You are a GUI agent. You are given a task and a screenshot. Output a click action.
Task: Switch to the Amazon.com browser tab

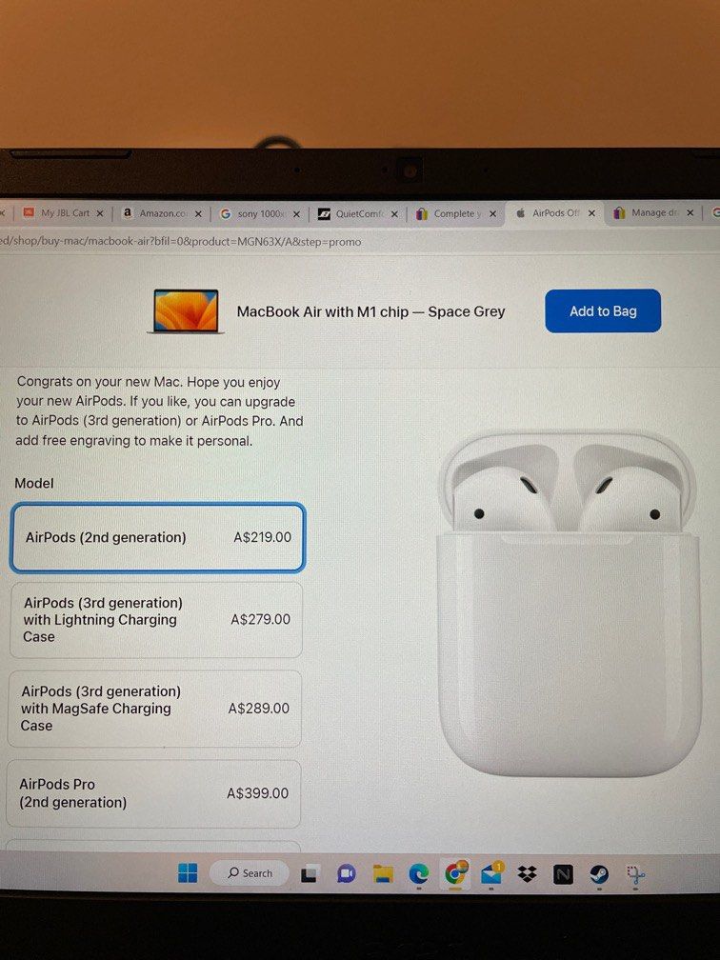pos(162,213)
